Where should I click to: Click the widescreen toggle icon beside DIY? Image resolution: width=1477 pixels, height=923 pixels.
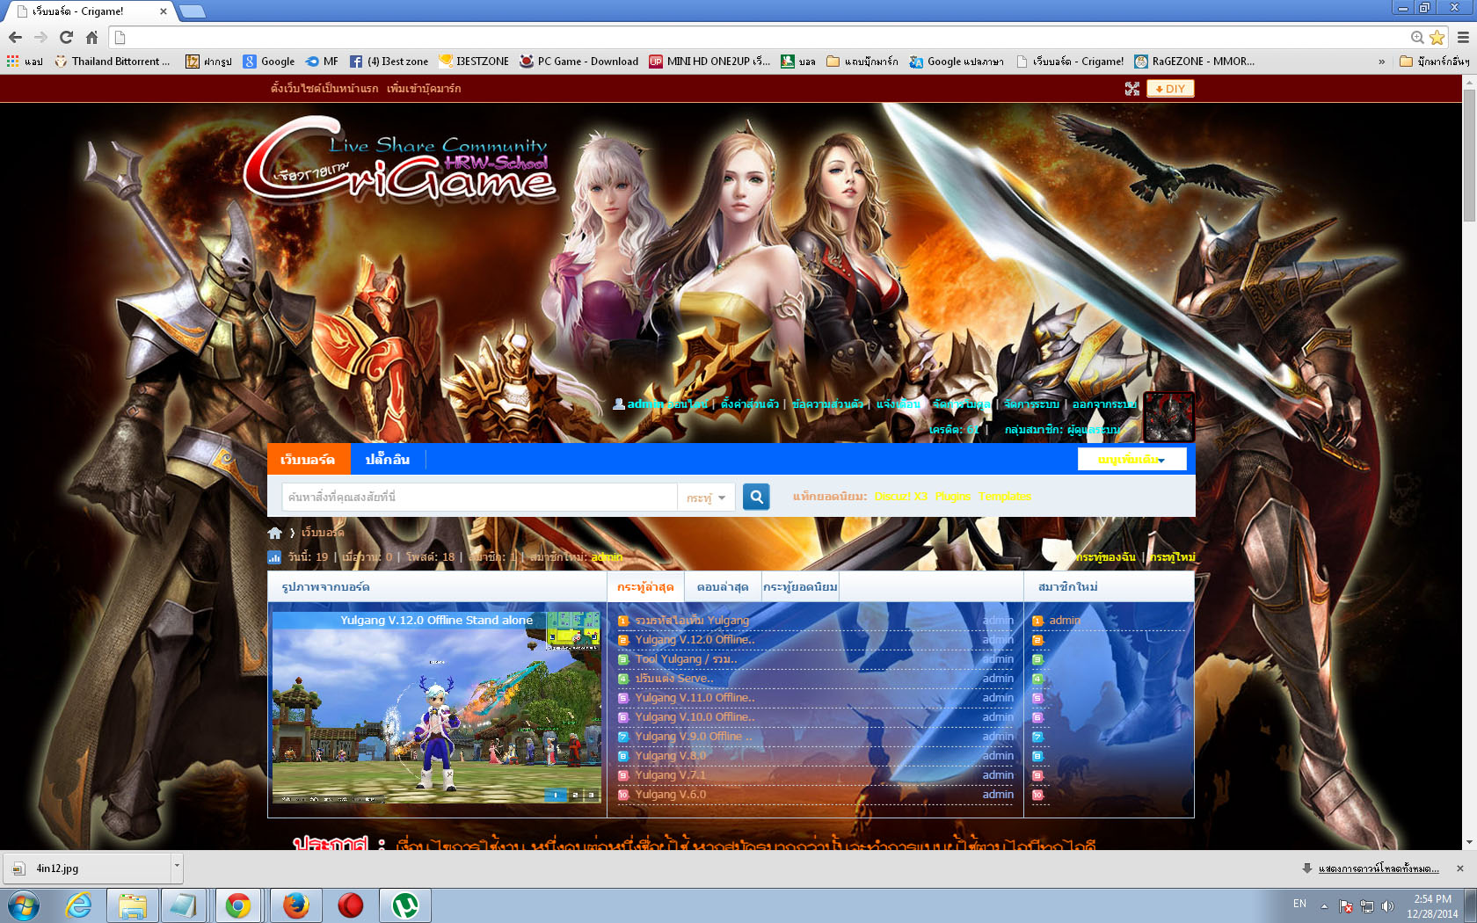[x=1132, y=89]
